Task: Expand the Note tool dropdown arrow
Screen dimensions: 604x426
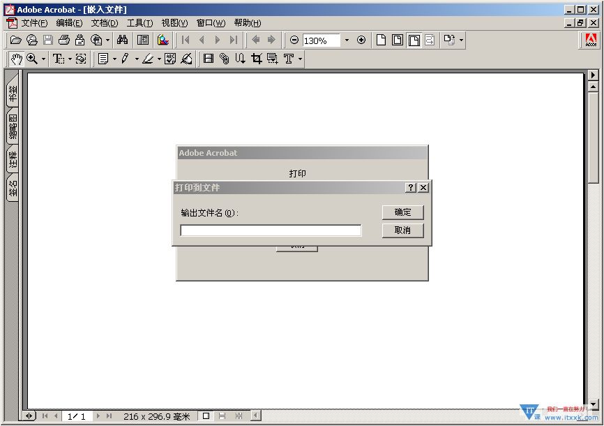Action: [114, 59]
